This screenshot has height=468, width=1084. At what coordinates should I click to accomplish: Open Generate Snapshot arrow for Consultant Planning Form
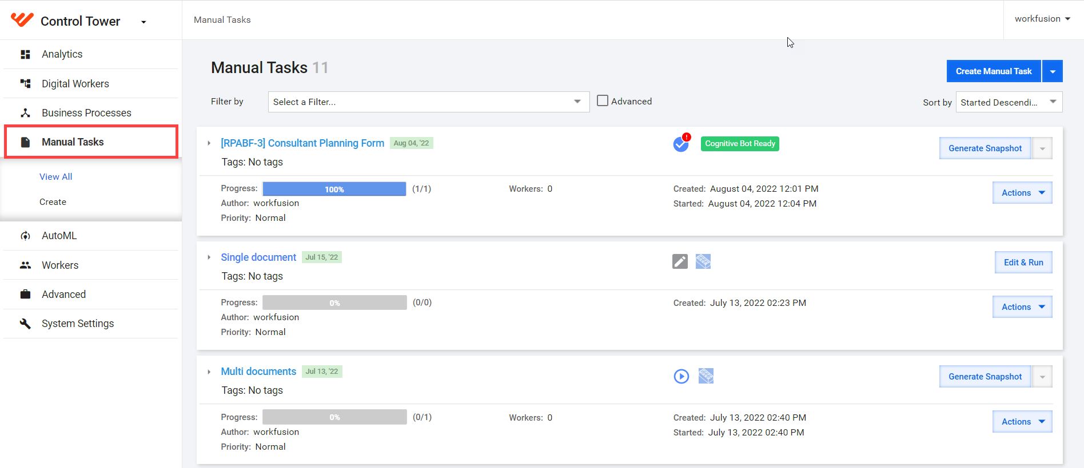point(1042,148)
